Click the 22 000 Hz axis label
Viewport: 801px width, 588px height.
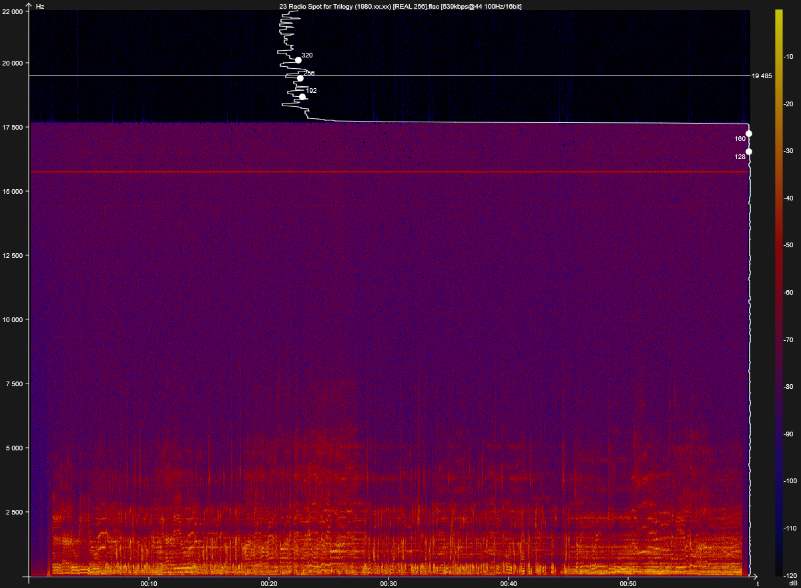(14, 12)
